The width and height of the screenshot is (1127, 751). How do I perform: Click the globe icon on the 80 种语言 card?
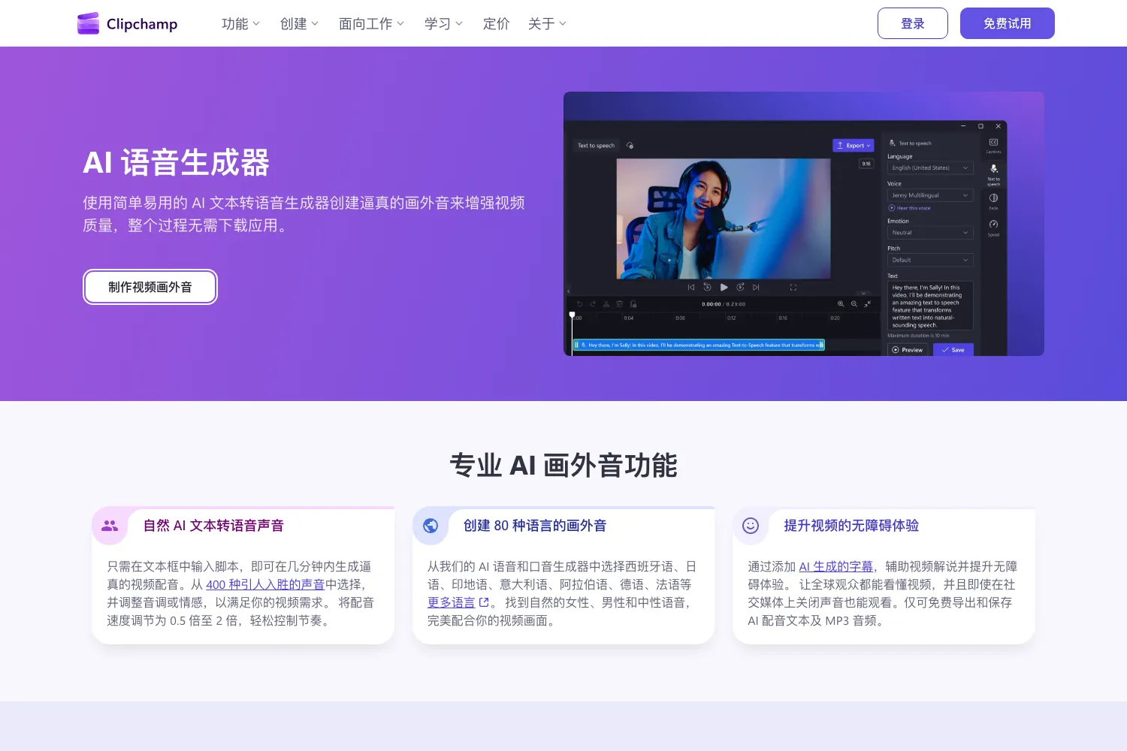[x=431, y=526]
